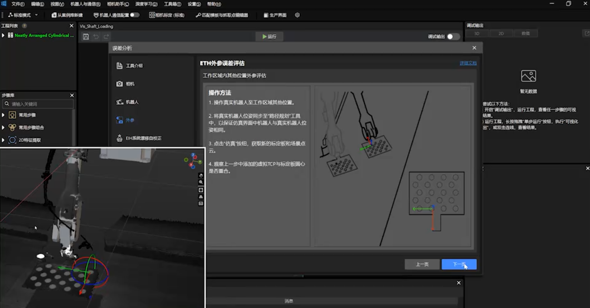
Task: Click the Vis_Shaft_Loading tab
Action: click(x=96, y=26)
